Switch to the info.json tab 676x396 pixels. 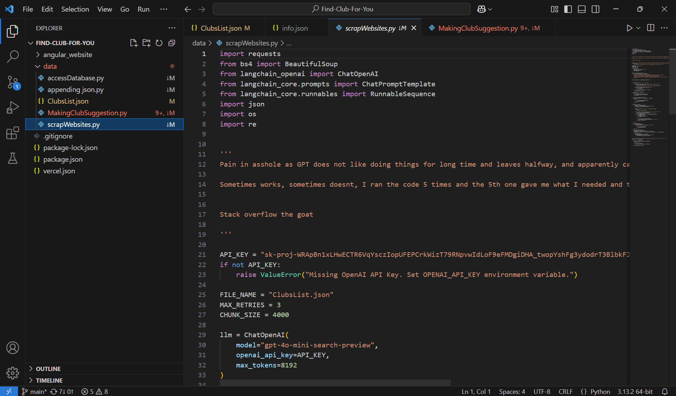click(294, 28)
